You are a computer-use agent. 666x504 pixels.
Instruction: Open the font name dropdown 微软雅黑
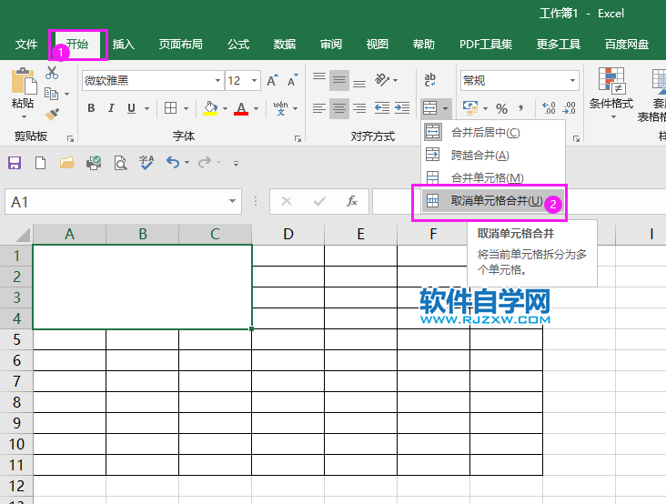pos(217,80)
